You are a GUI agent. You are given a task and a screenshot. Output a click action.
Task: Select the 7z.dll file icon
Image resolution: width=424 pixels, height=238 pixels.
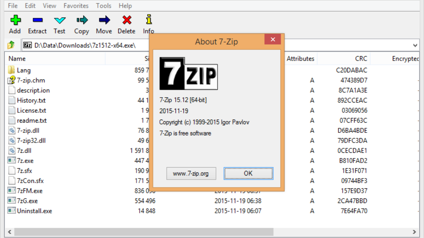pos(12,150)
